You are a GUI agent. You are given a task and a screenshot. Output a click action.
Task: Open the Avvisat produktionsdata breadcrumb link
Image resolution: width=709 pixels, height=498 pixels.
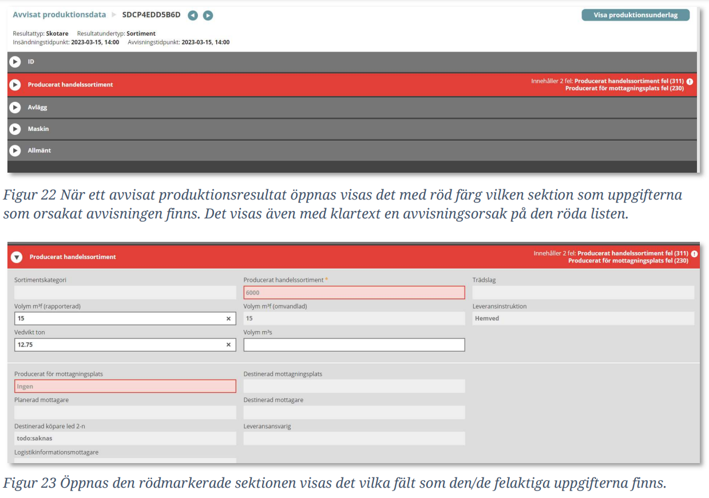click(x=60, y=15)
